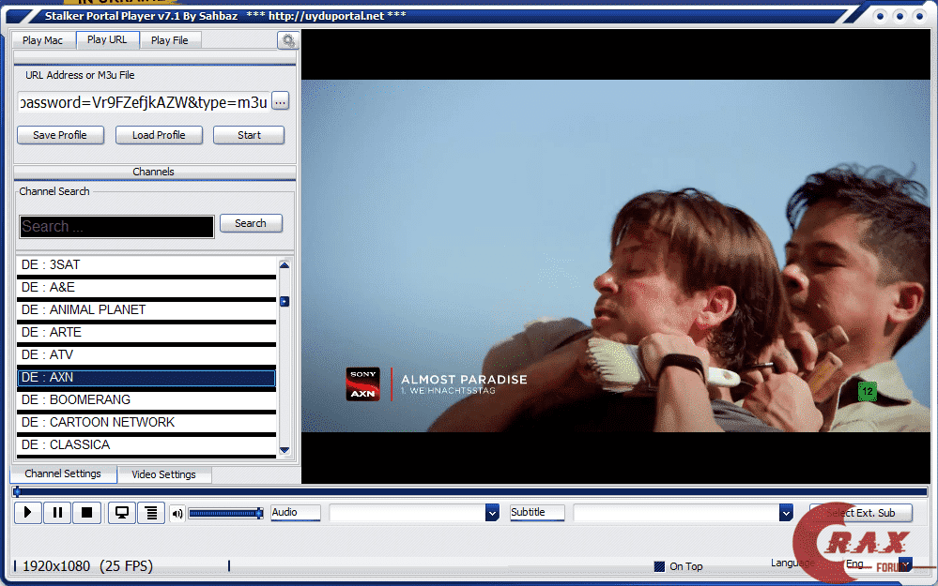The image size is (938, 586).
Task: Click the channel Search button
Action: coord(251,223)
